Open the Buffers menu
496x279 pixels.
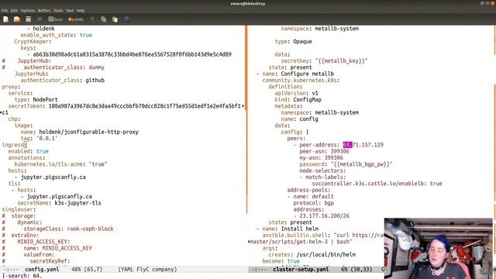point(44,10)
